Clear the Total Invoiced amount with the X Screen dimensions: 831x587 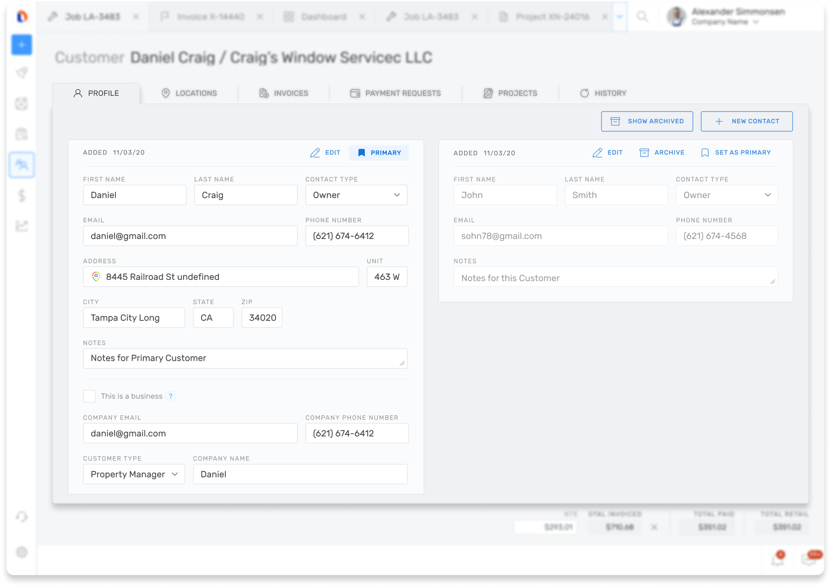tap(655, 527)
